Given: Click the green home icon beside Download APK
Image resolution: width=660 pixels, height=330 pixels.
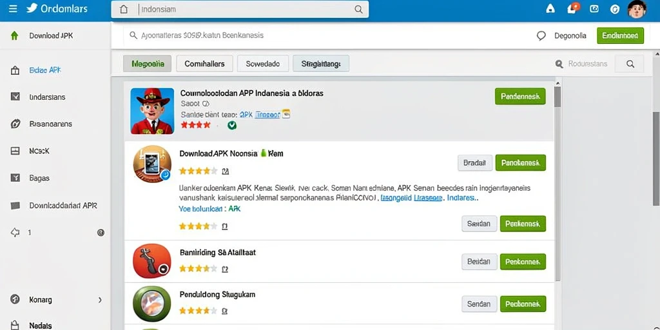Looking at the screenshot, I should [14, 36].
